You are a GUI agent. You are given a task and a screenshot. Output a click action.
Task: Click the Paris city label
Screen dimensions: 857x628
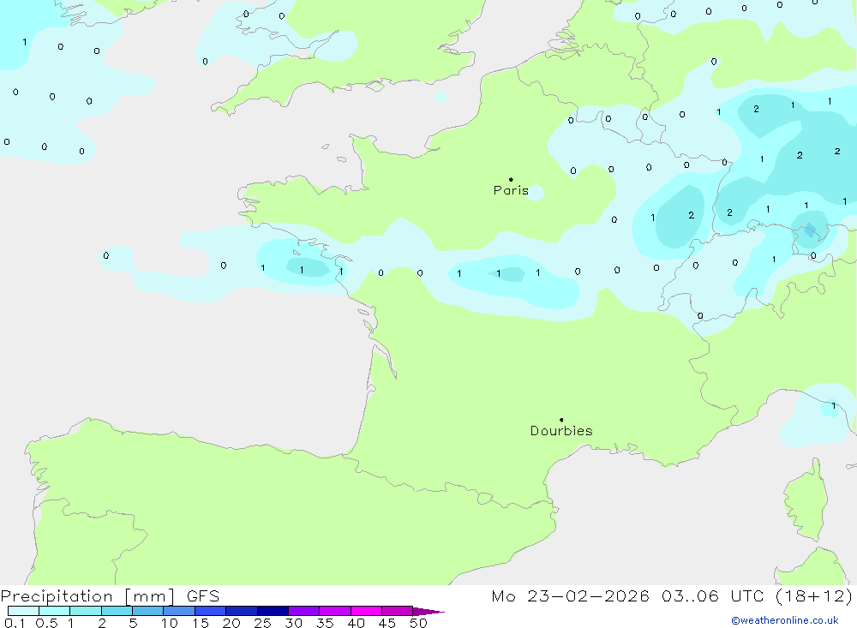click(511, 191)
